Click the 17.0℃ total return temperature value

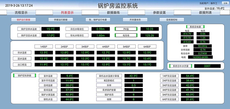pos(51,35)
